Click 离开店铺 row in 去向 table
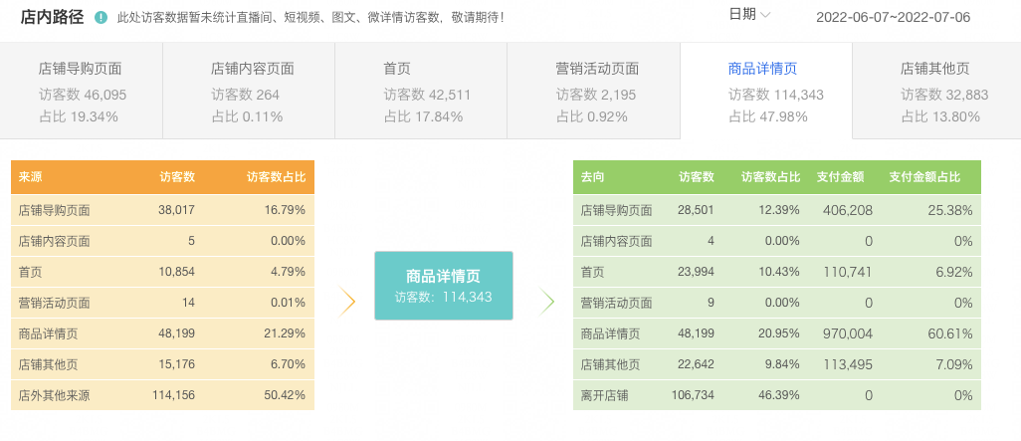The width and height of the screenshot is (1021, 441). (776, 395)
